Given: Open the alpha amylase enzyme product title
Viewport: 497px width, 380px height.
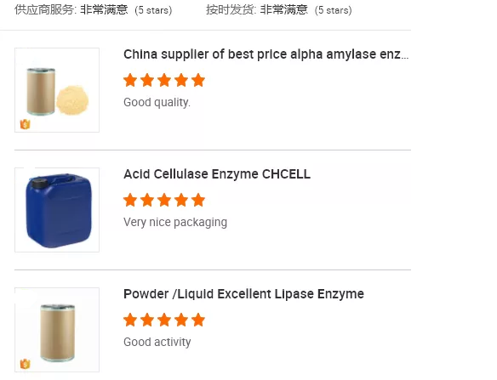Looking at the screenshot, I should [266, 54].
